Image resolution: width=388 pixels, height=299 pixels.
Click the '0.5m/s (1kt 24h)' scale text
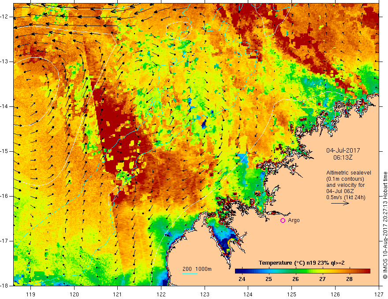346,197
